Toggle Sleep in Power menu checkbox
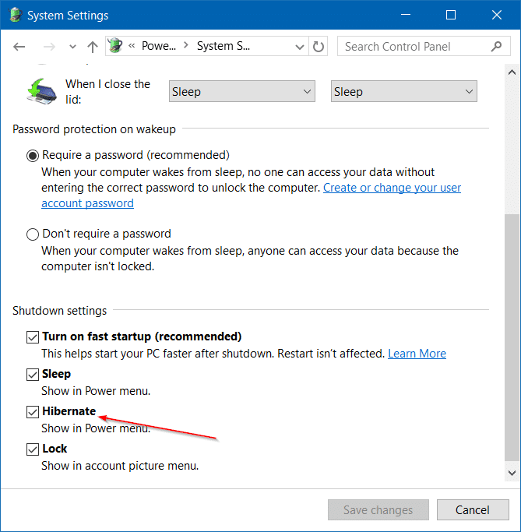This screenshot has height=532, width=521. coord(33,375)
